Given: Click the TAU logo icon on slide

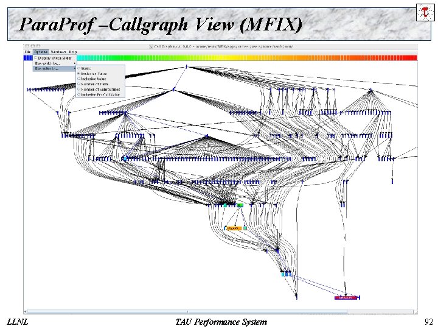Looking at the screenshot, I should click(x=425, y=12).
